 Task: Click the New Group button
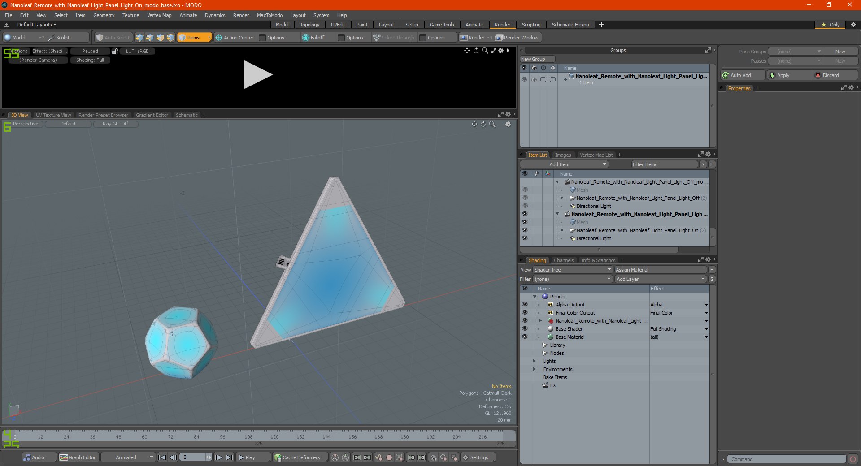[x=537, y=59]
